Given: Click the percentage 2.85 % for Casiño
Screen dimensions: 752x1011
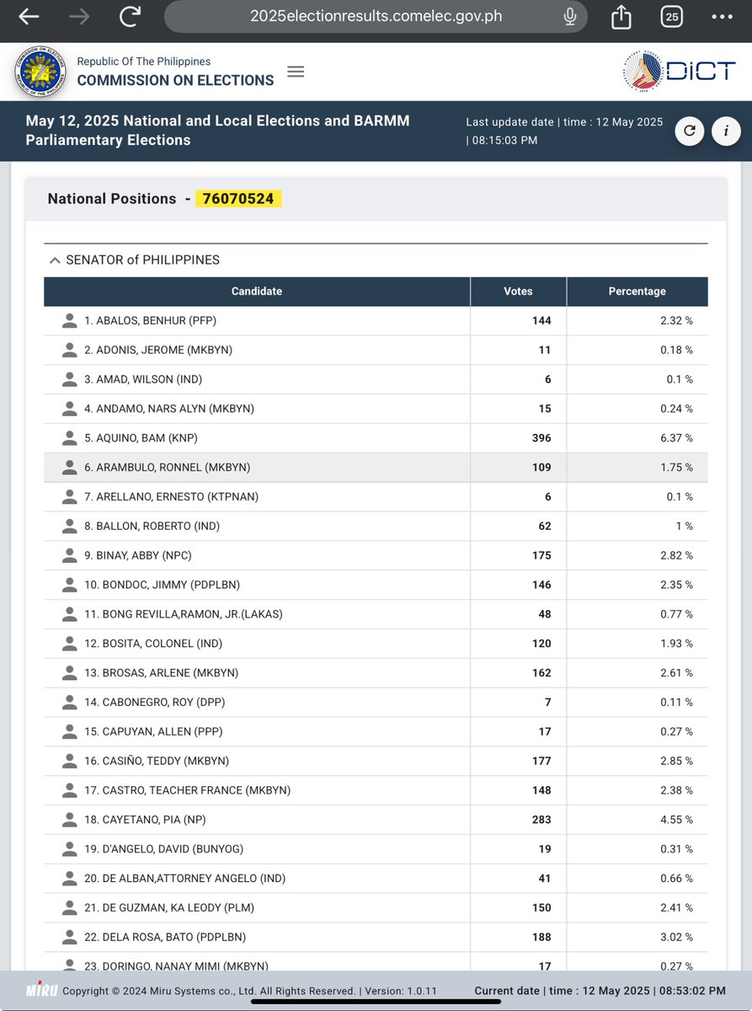Looking at the screenshot, I should click(x=677, y=761).
